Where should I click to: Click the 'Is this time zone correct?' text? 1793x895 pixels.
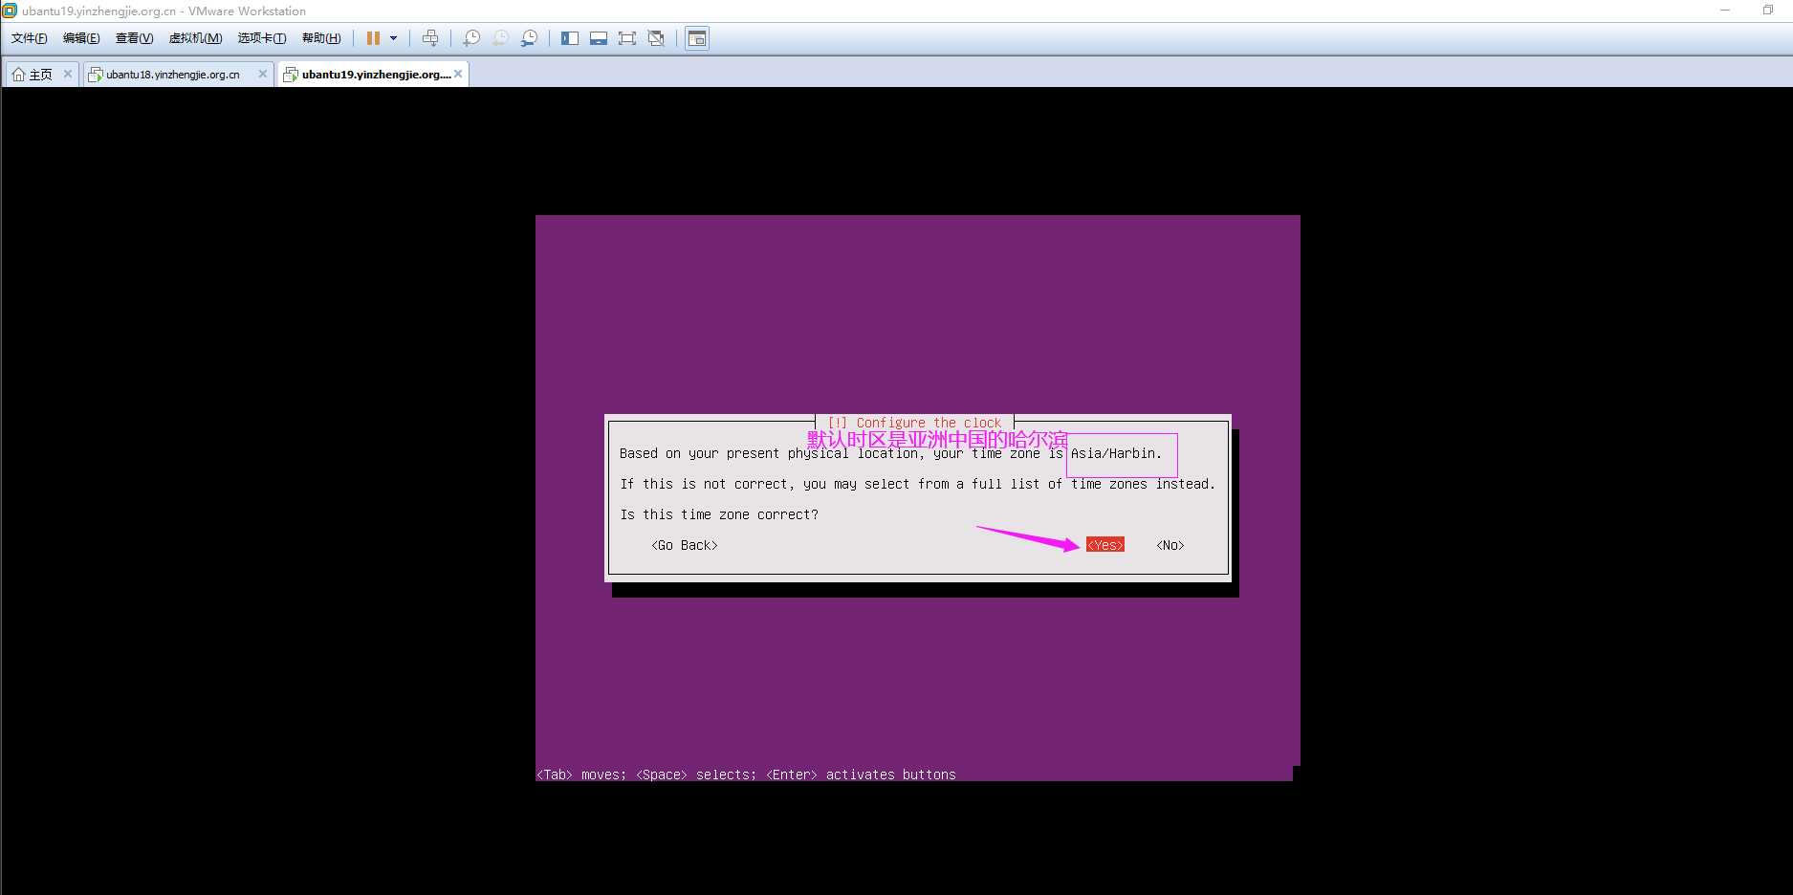pos(719,514)
